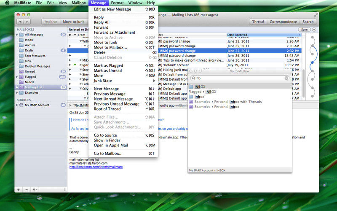The height and width of the screenshot is (211, 337).
Task: Click the magnifier icon in mailbox search
Action: (x=193, y=78)
